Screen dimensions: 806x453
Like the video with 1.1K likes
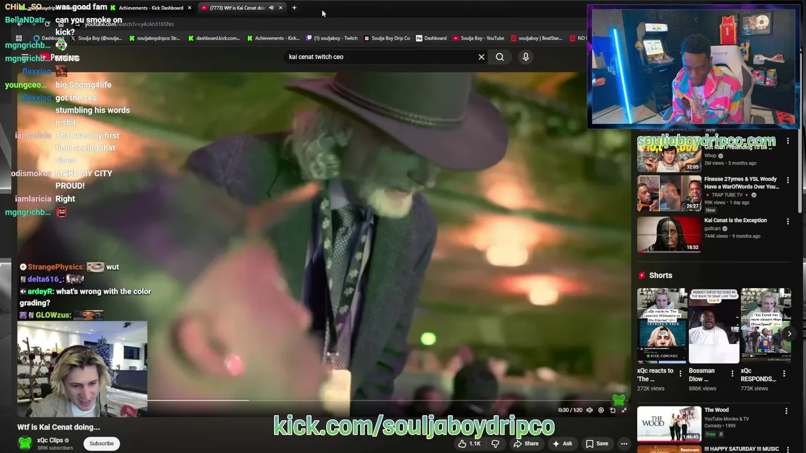(469, 444)
